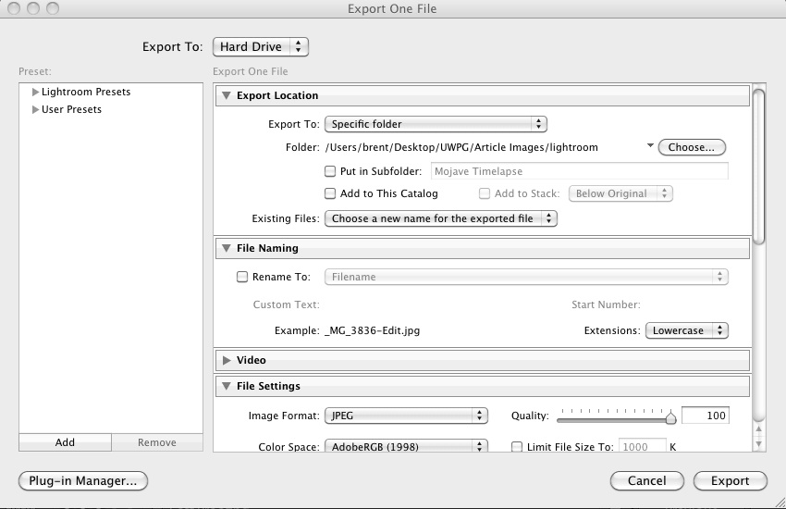
Task: Collapse the File Settings section triangle
Action: [227, 386]
